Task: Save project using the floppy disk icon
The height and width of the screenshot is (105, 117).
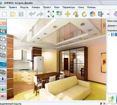Action: click(21, 14)
